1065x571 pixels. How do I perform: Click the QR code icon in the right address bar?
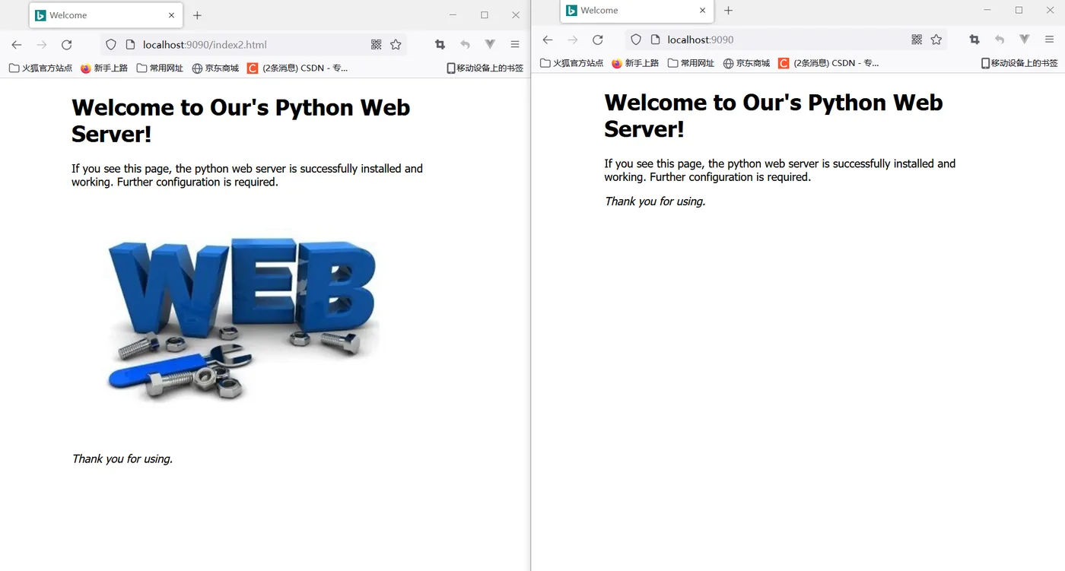[x=917, y=40]
